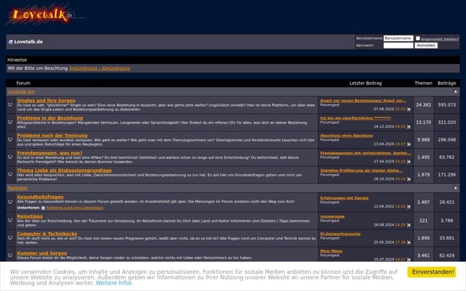Image resolution: width=466 pixels, height=291 pixels.
Task: Click the Lovetalk.de breadcrumb title
Action: 28,42
